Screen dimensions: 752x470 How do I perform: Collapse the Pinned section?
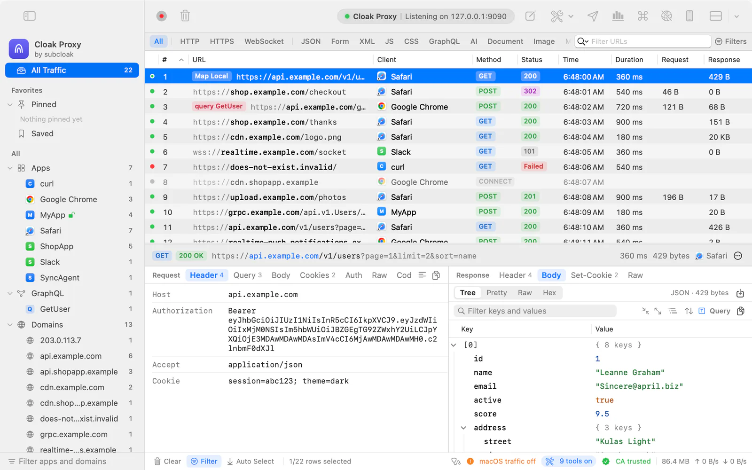click(10, 104)
